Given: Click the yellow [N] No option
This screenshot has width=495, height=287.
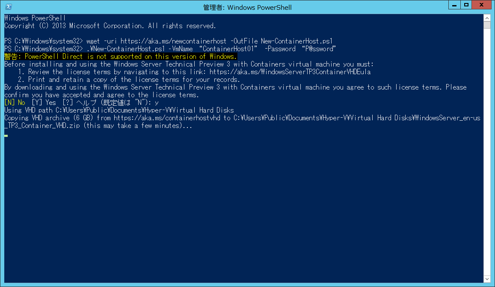Looking at the screenshot, I should (x=15, y=103).
